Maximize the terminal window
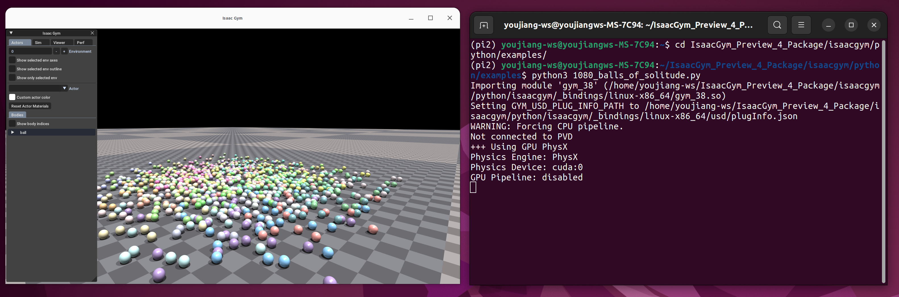This screenshot has width=899, height=297. pyautogui.click(x=851, y=25)
